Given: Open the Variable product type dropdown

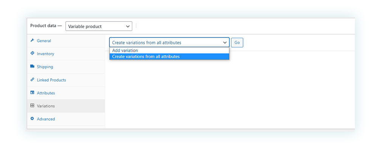Looking at the screenshot, I should [99, 26].
